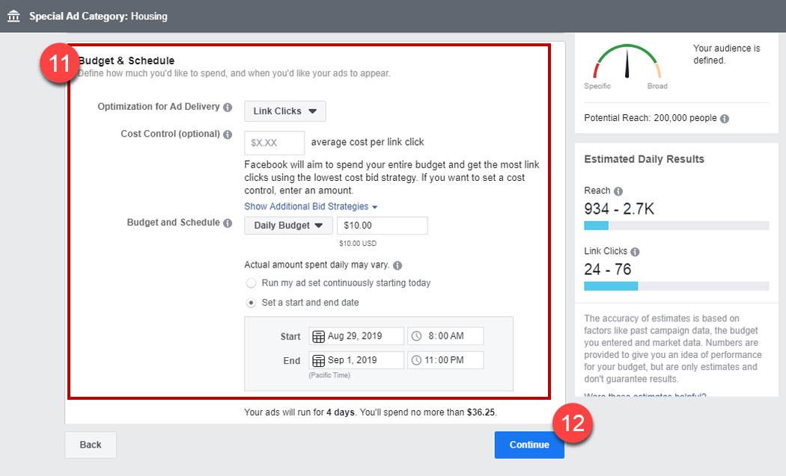The image size is (786, 476).
Task: Click info icon after 'Actual amount spent daily may vary'
Action: [x=397, y=265]
